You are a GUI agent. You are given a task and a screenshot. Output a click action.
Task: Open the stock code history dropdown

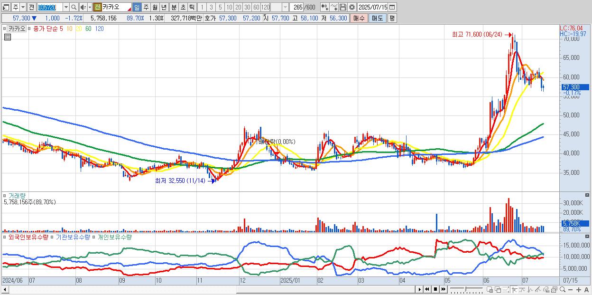[x=66, y=8]
